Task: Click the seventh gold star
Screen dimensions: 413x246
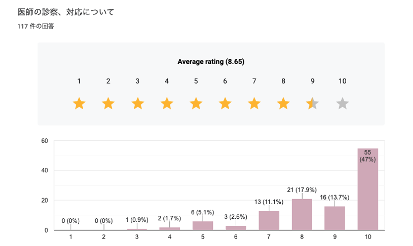Action: coord(255,104)
